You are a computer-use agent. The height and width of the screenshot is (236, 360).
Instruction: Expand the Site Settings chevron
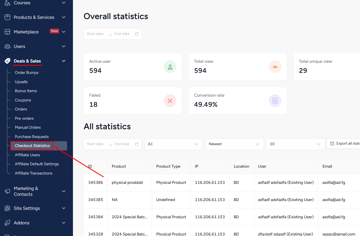[x=63, y=208]
